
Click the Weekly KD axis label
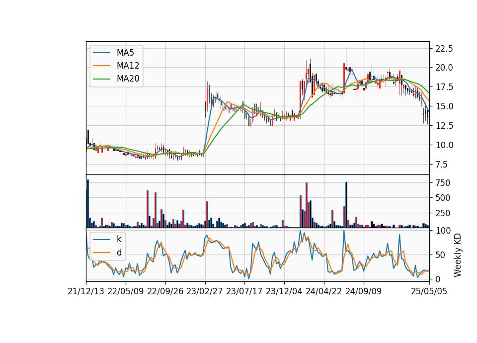(x=458, y=255)
